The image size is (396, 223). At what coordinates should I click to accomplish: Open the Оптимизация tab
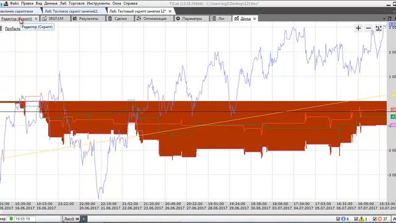155,19
